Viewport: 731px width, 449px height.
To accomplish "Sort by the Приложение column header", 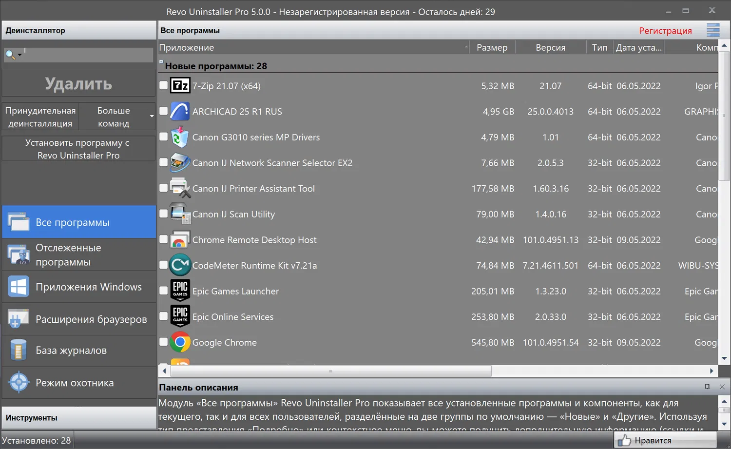I will pos(313,48).
